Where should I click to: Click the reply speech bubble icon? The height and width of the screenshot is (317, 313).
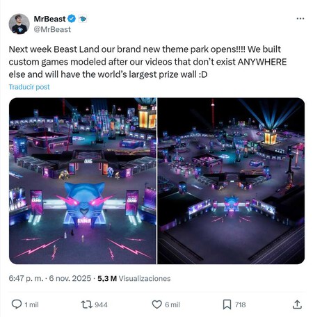coord(17,304)
